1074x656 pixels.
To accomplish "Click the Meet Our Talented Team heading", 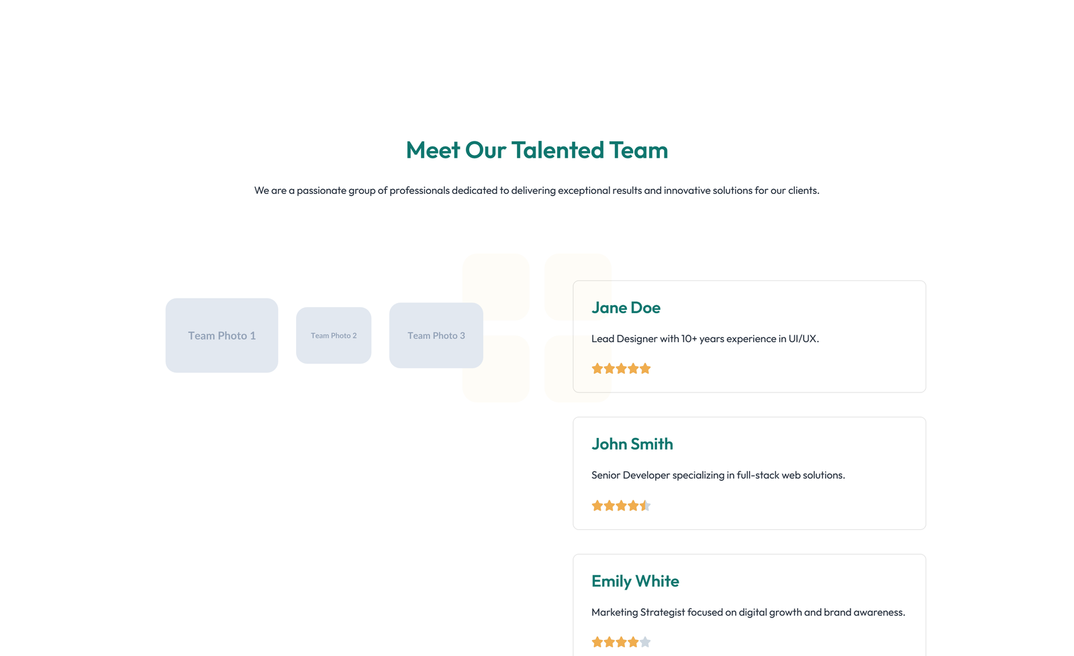I will [x=536, y=150].
